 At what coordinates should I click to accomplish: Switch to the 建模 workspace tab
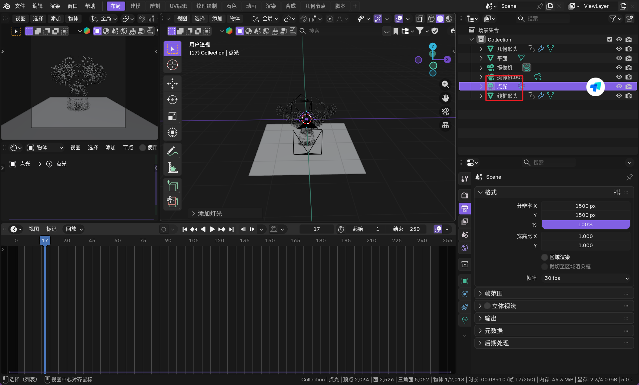point(135,6)
